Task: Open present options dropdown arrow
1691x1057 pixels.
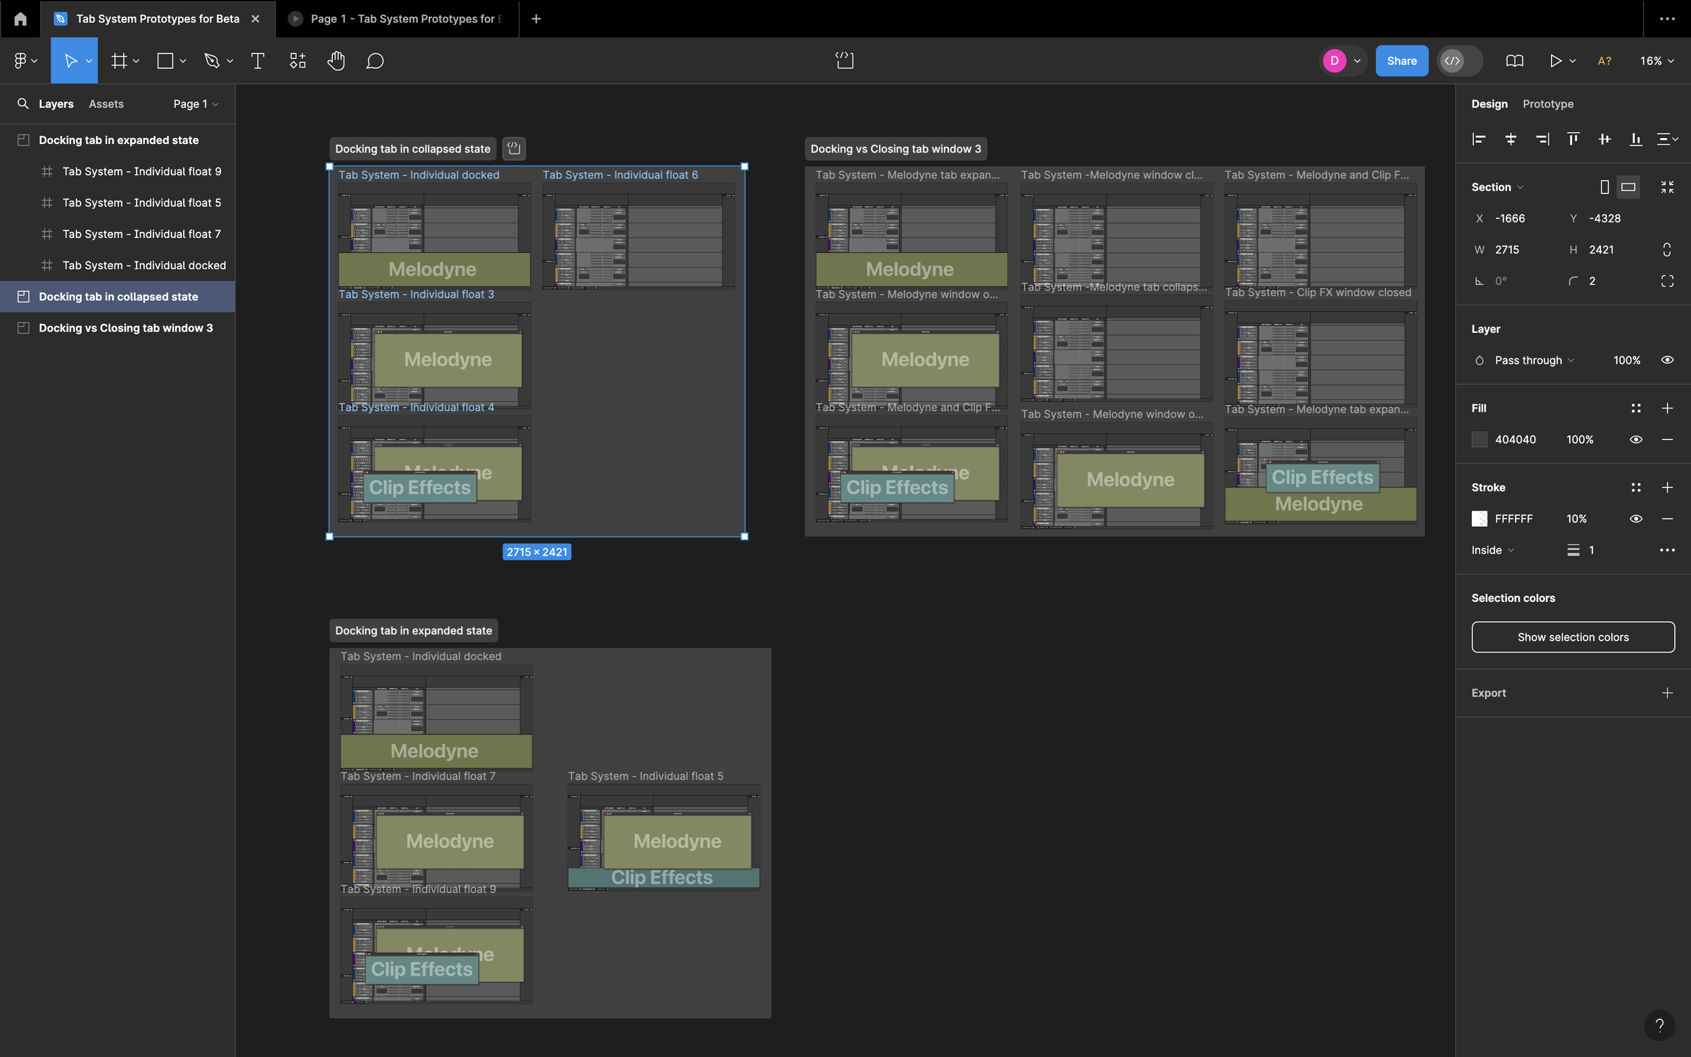Action: click(x=1572, y=61)
